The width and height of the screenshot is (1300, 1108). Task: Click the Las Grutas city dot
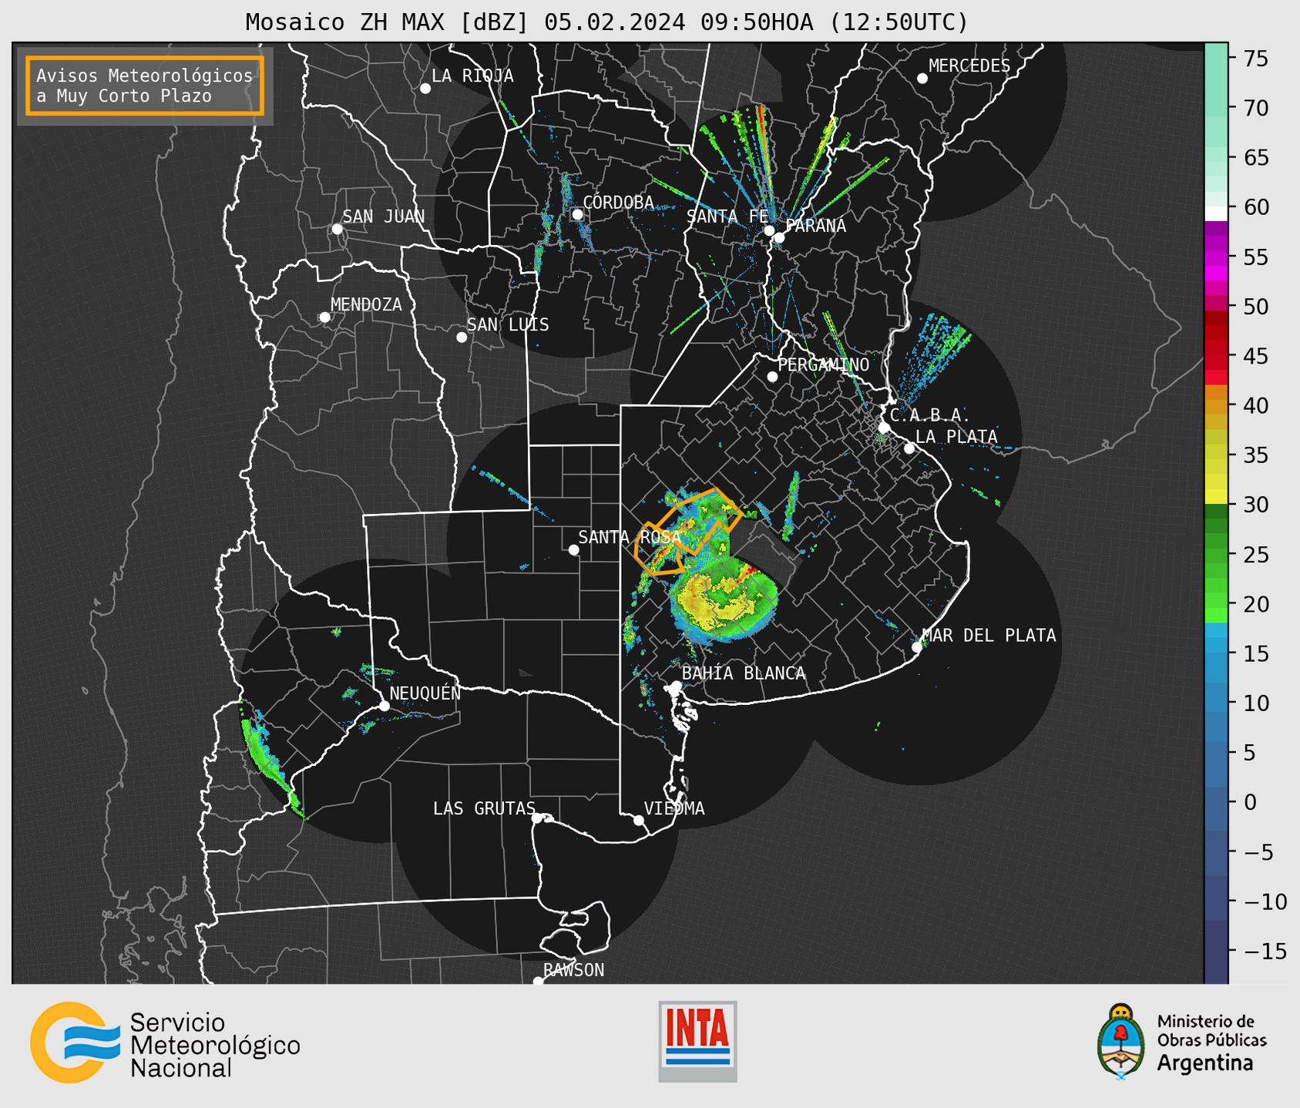pos(537,818)
